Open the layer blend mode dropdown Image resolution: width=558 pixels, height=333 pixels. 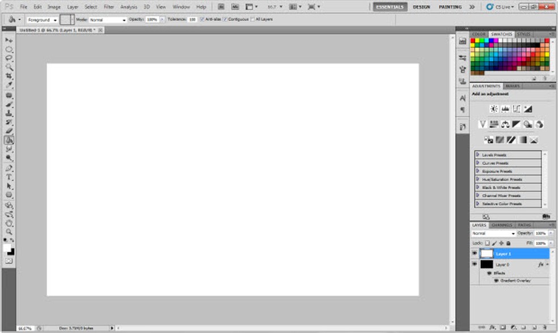[493, 233]
